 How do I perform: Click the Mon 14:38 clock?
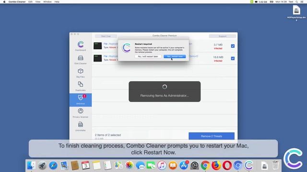click(x=281, y=2)
